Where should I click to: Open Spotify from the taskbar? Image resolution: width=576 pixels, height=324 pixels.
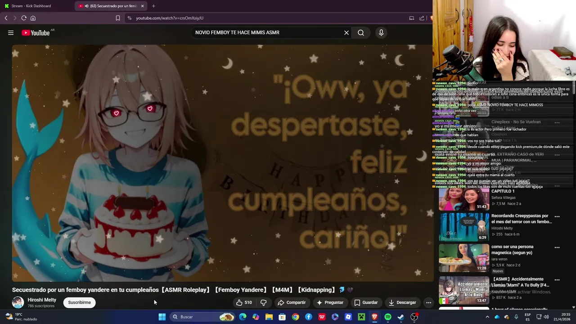tap(388, 317)
